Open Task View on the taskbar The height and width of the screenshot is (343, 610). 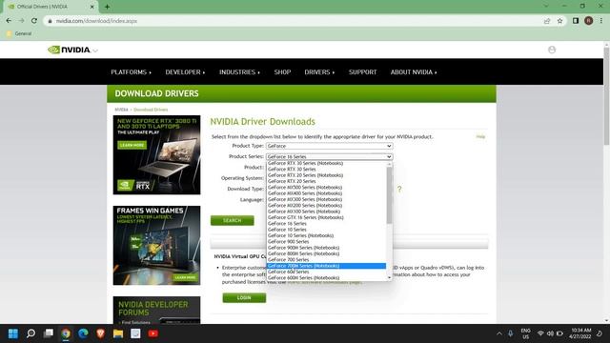[49, 333]
